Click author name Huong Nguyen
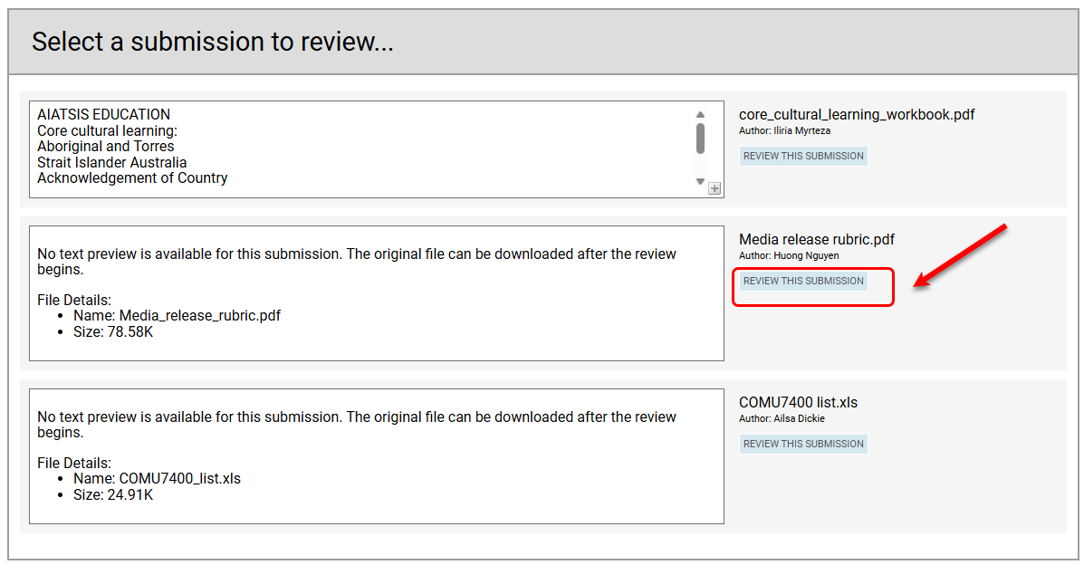 (x=805, y=255)
